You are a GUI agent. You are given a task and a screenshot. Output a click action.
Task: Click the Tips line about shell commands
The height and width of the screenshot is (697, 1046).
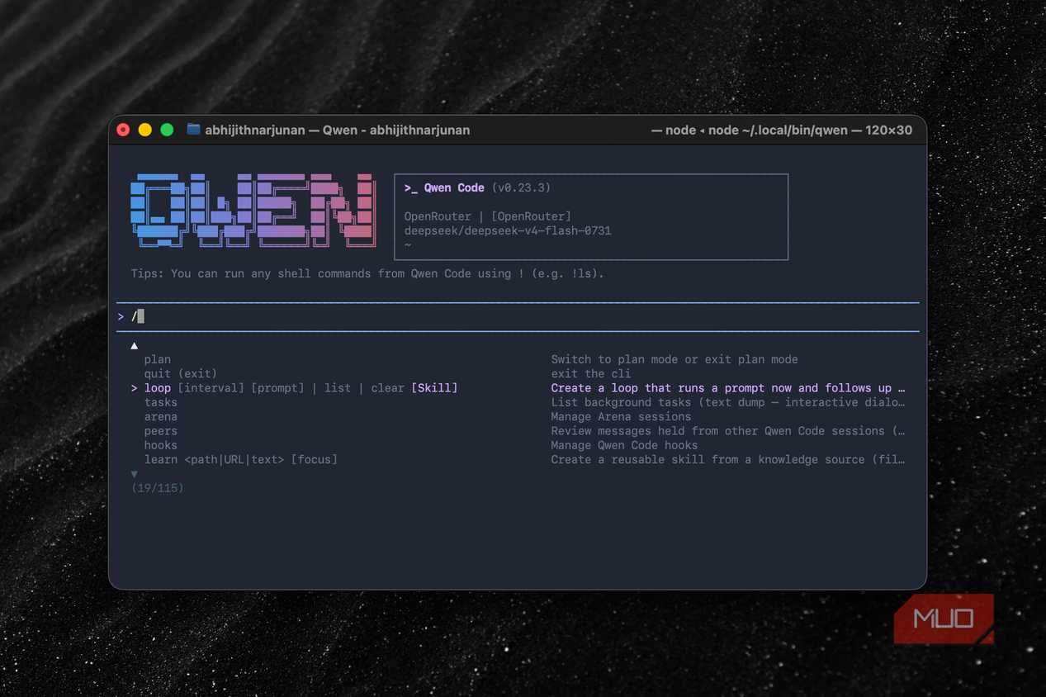367,273
